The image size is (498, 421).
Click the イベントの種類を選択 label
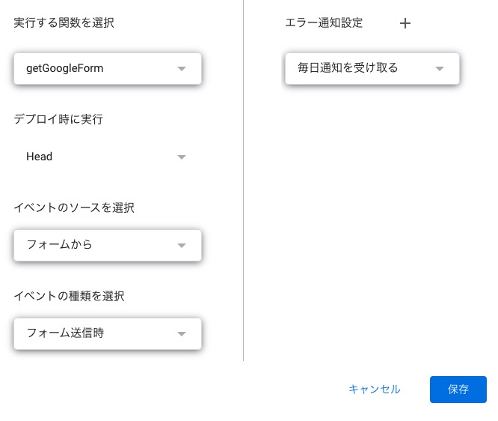pos(69,296)
